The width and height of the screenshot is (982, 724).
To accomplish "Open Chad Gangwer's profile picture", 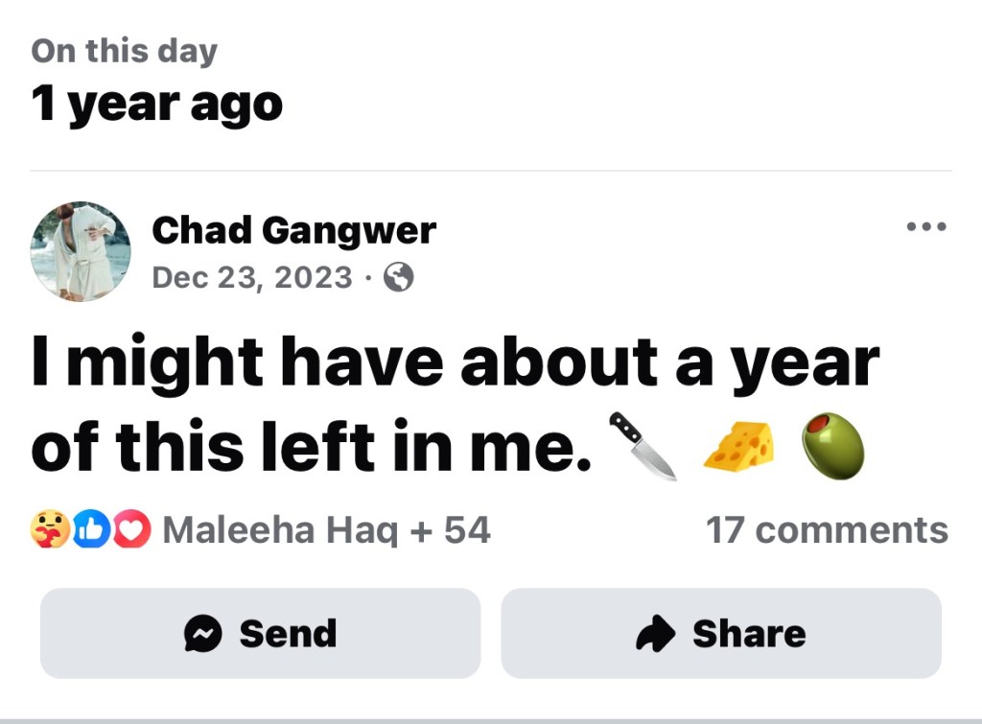I will 81,251.
